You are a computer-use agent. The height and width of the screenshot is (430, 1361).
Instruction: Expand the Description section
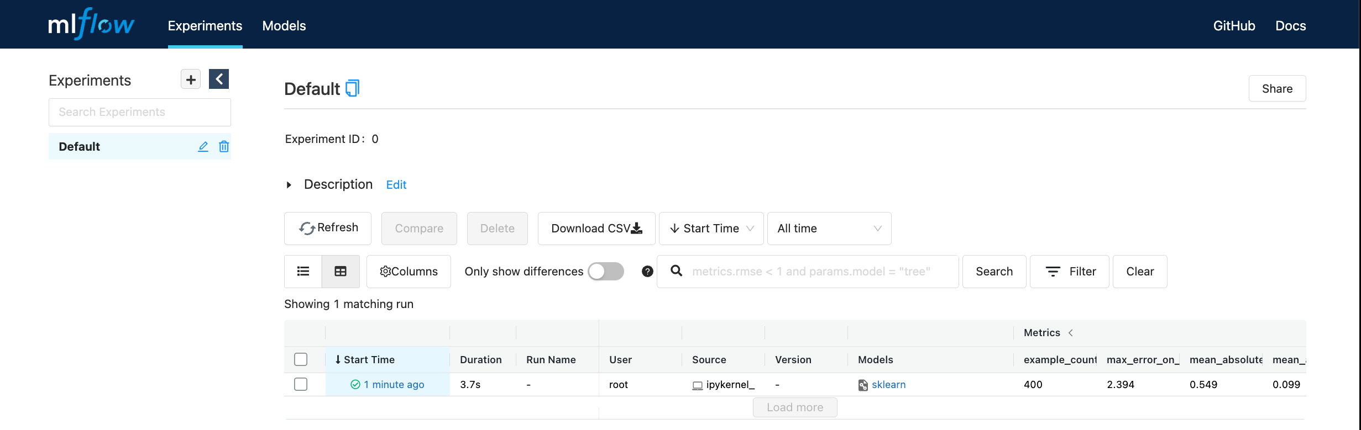[289, 185]
